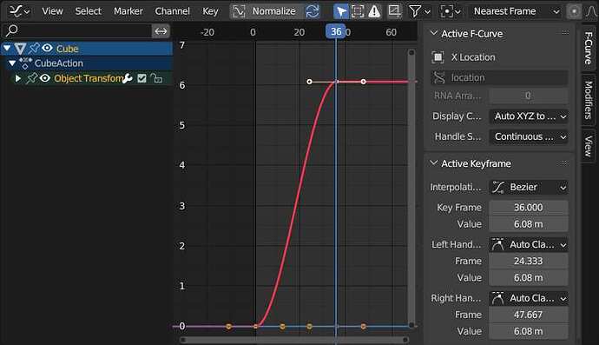Toggle the Object Transforms mute checkbox
The width and height of the screenshot is (599, 345).
pos(142,78)
